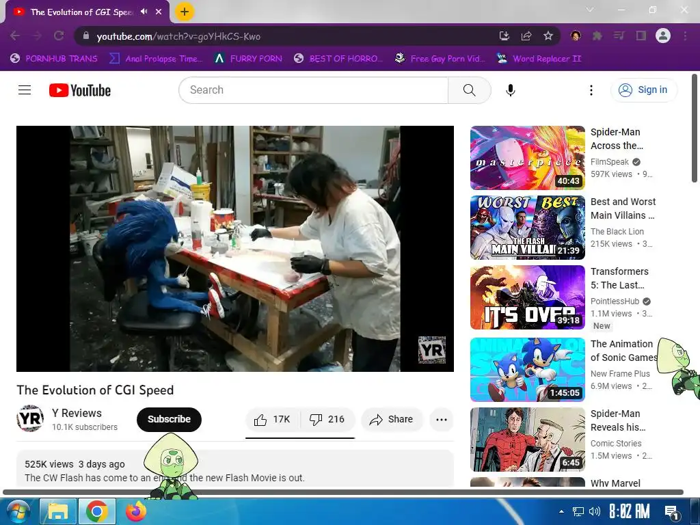
Task: Expand the video description box
Action: coord(235,468)
